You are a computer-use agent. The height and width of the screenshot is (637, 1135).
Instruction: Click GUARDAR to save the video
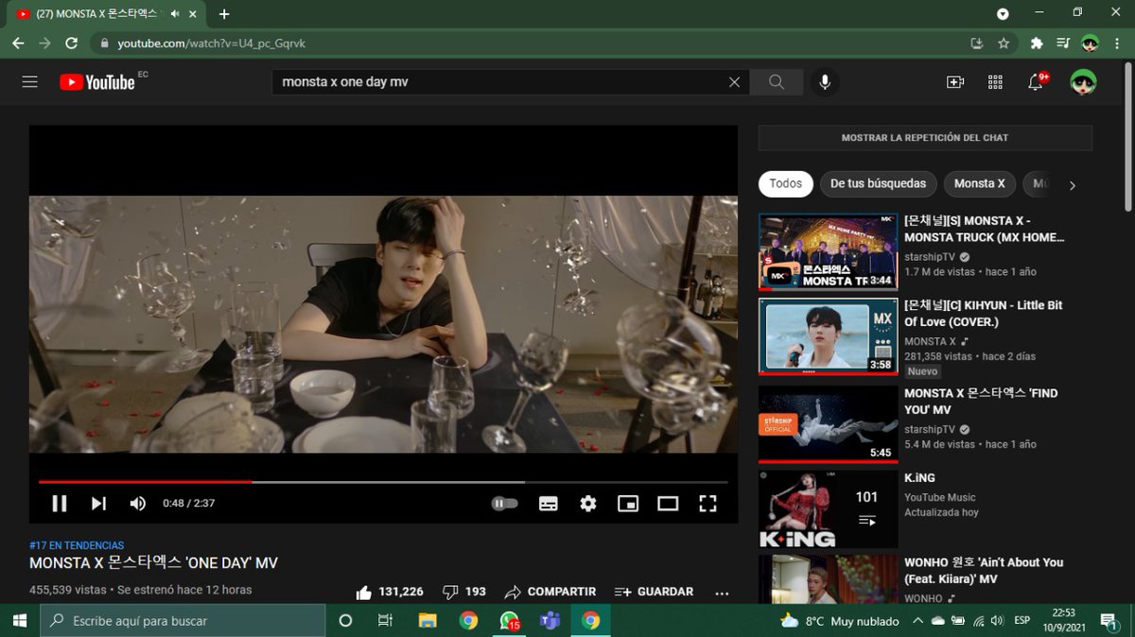pos(655,592)
